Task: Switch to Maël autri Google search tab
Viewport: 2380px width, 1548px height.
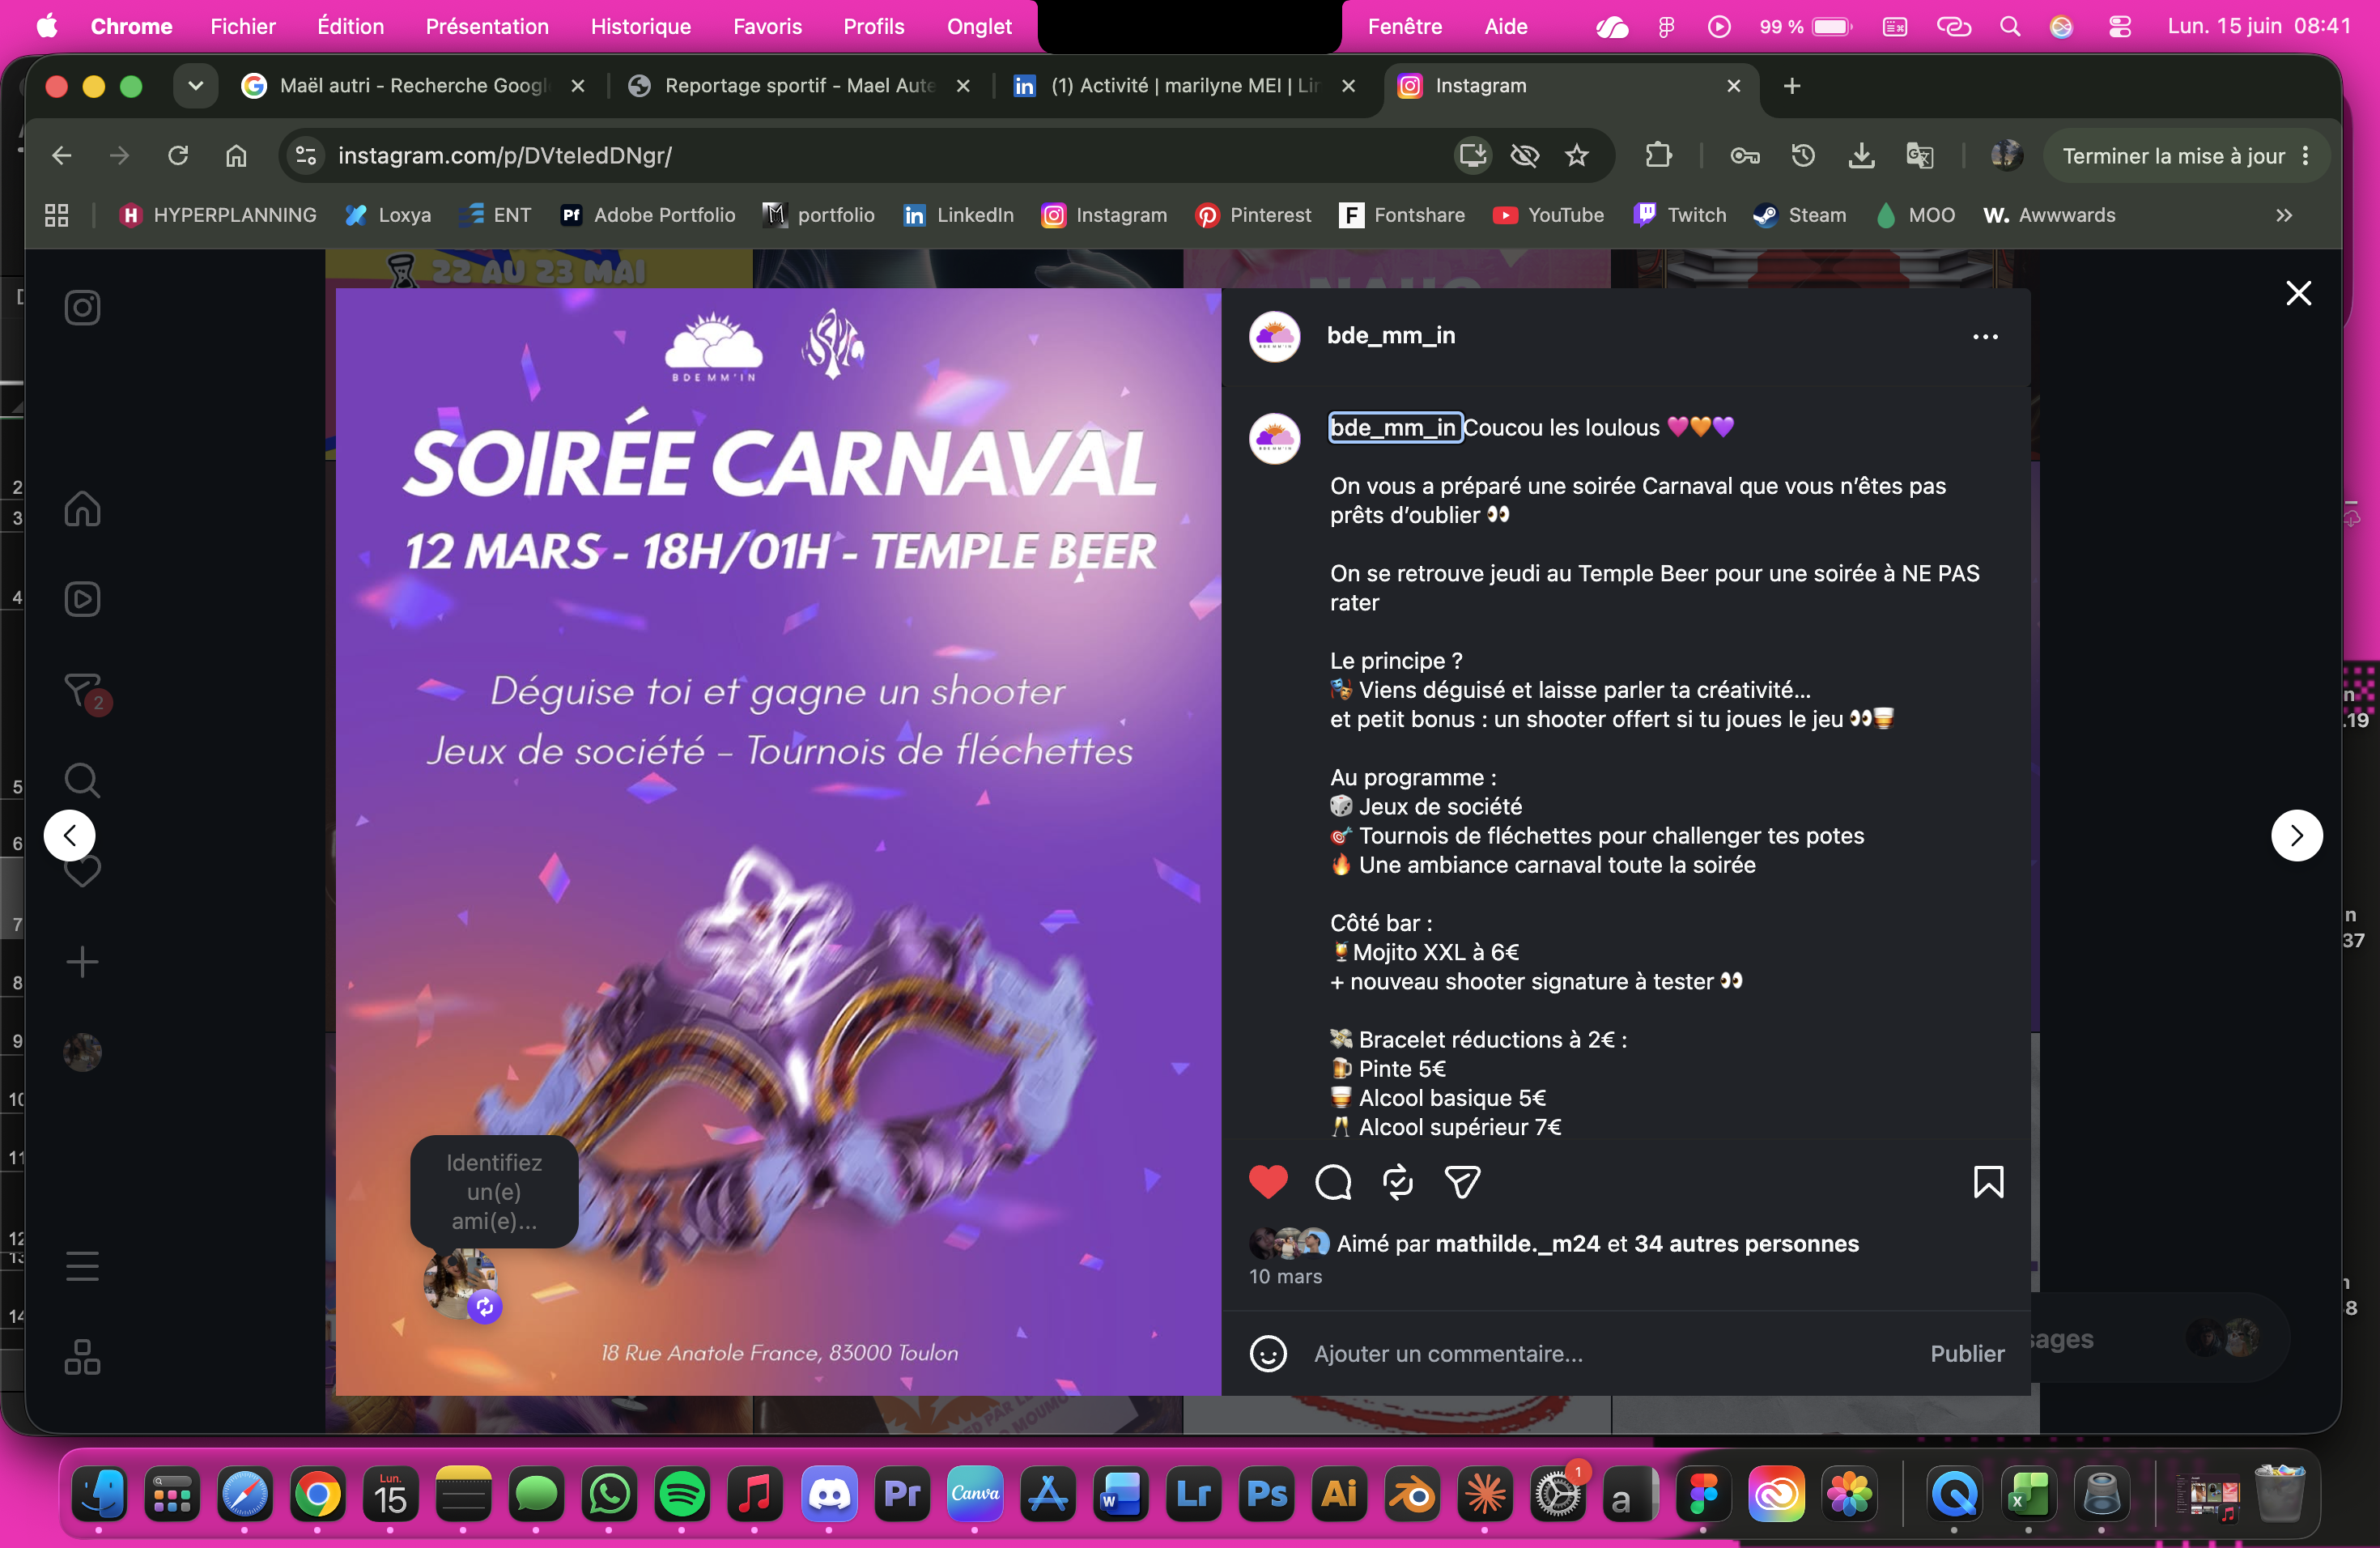Action: [412, 86]
